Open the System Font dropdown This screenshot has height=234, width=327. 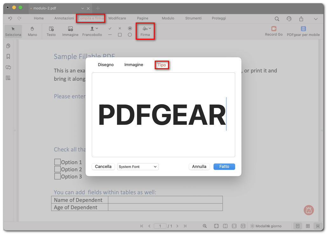click(138, 166)
